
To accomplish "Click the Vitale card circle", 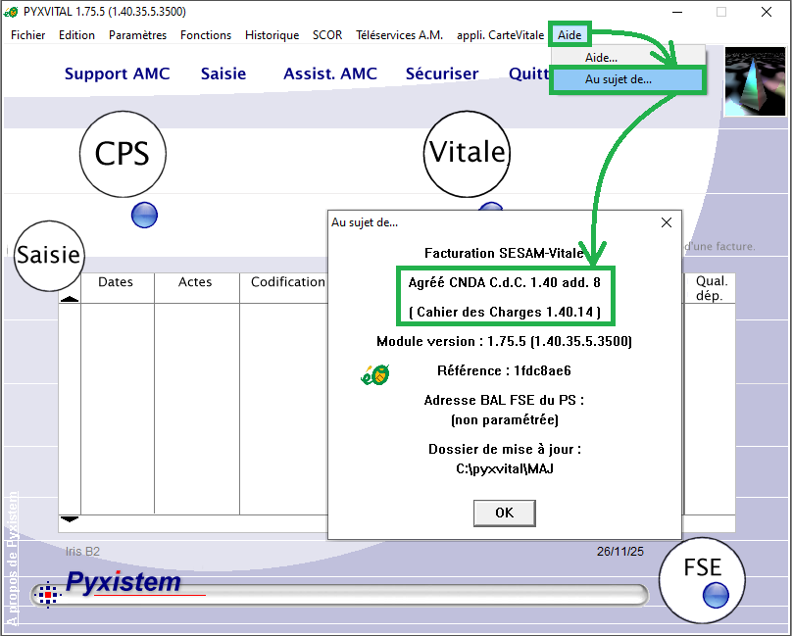I will click(468, 153).
